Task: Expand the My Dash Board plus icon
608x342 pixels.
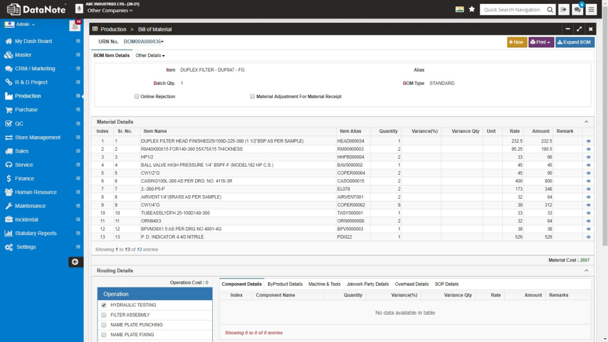Action: click(x=78, y=41)
